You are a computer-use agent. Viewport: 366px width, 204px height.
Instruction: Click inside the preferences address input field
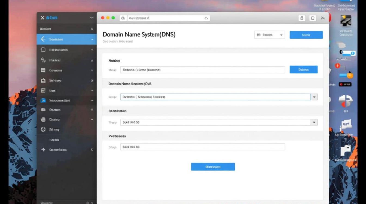203,147
